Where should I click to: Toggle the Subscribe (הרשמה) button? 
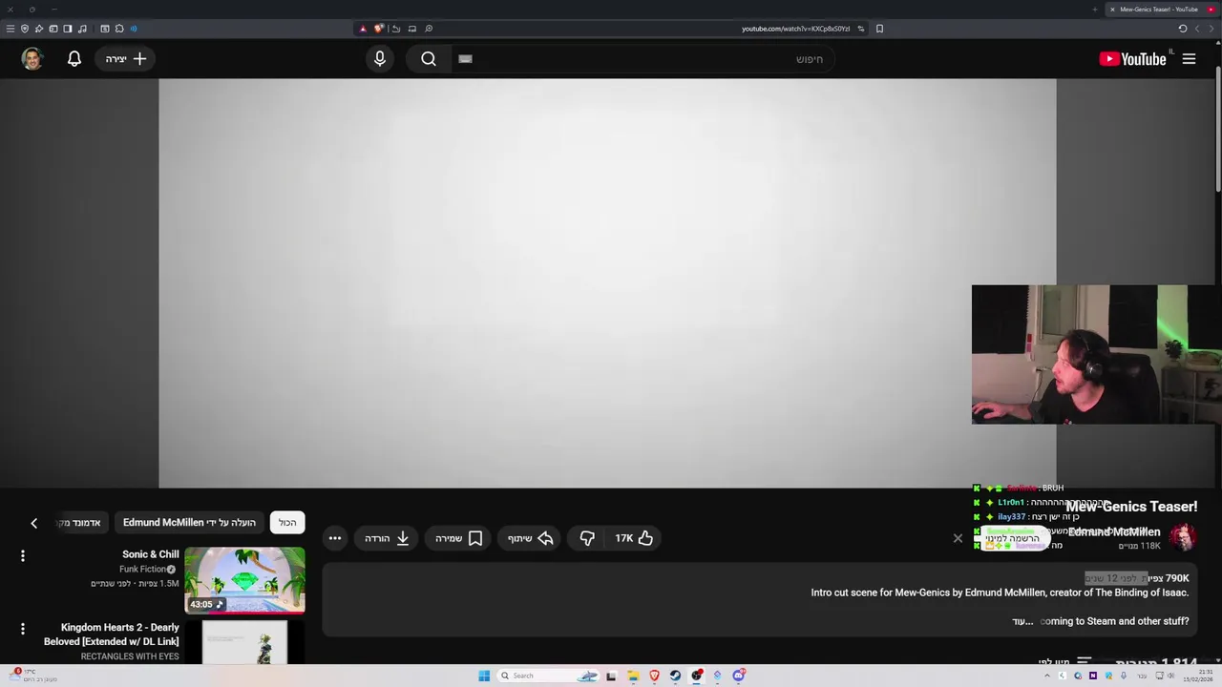tap(1012, 539)
